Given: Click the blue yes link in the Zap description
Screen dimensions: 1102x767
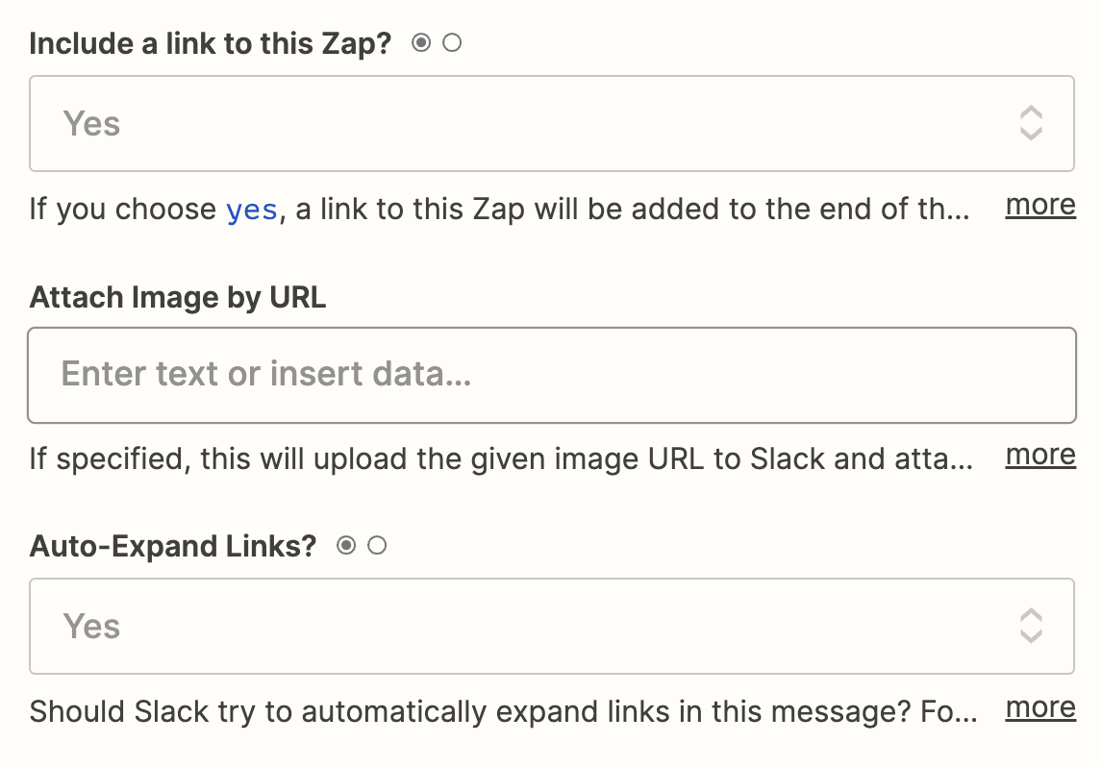Looking at the screenshot, I should click(252, 210).
